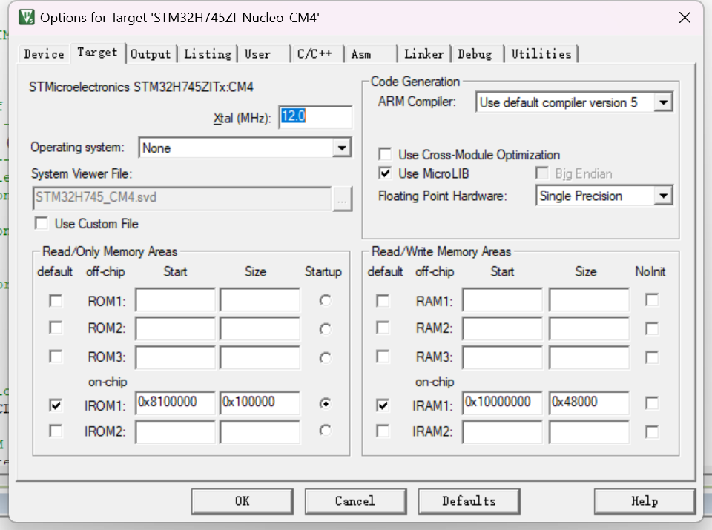
Task: Toggle the ROM3 default checkbox
Action: coord(56,357)
